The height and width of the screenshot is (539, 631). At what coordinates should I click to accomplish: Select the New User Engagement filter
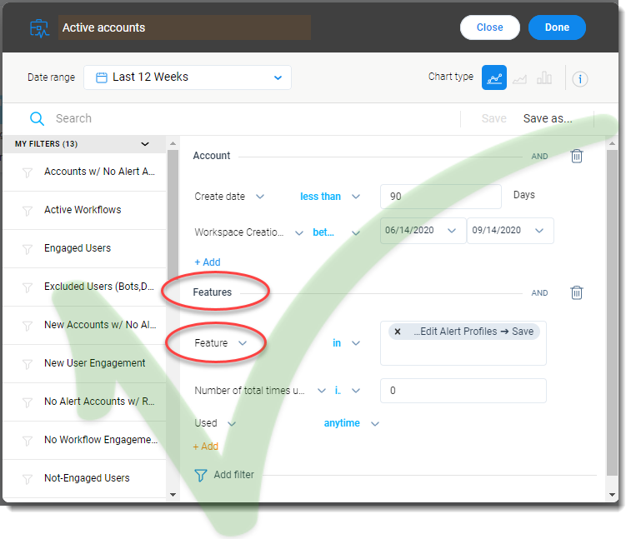pos(84,363)
